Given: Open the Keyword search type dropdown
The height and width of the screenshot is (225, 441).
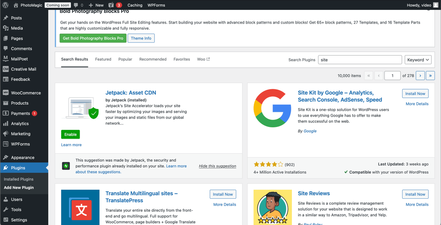Looking at the screenshot, I should pos(418,60).
